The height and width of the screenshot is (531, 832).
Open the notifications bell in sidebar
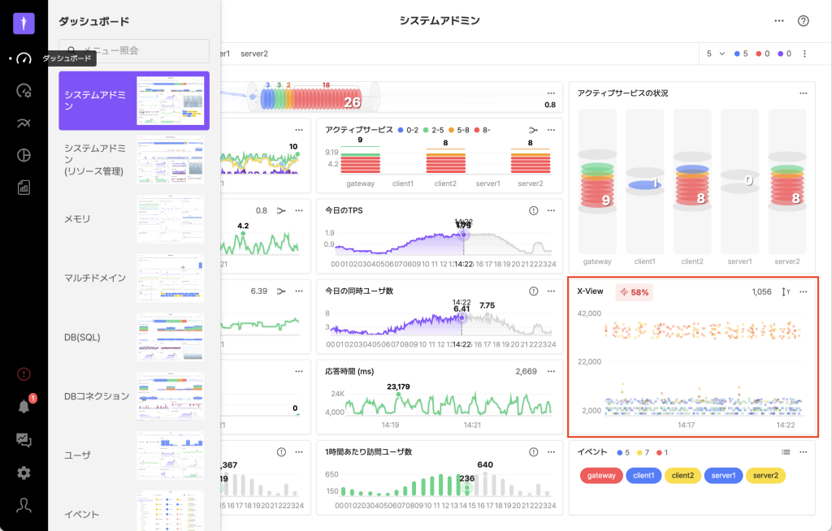point(24,407)
